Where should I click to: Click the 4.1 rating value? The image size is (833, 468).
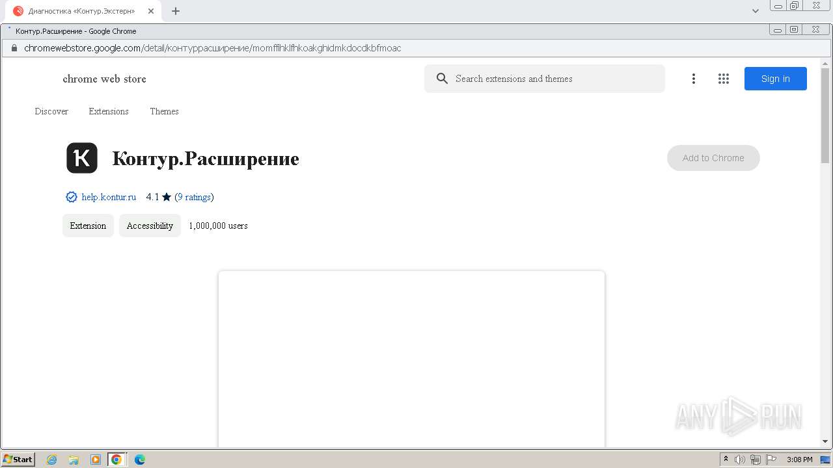click(x=152, y=197)
